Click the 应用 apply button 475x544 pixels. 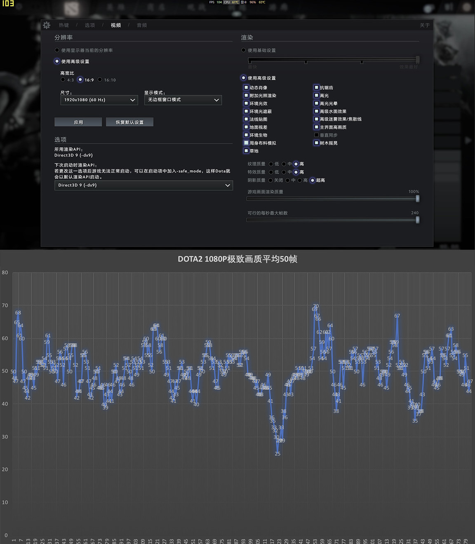coord(78,122)
